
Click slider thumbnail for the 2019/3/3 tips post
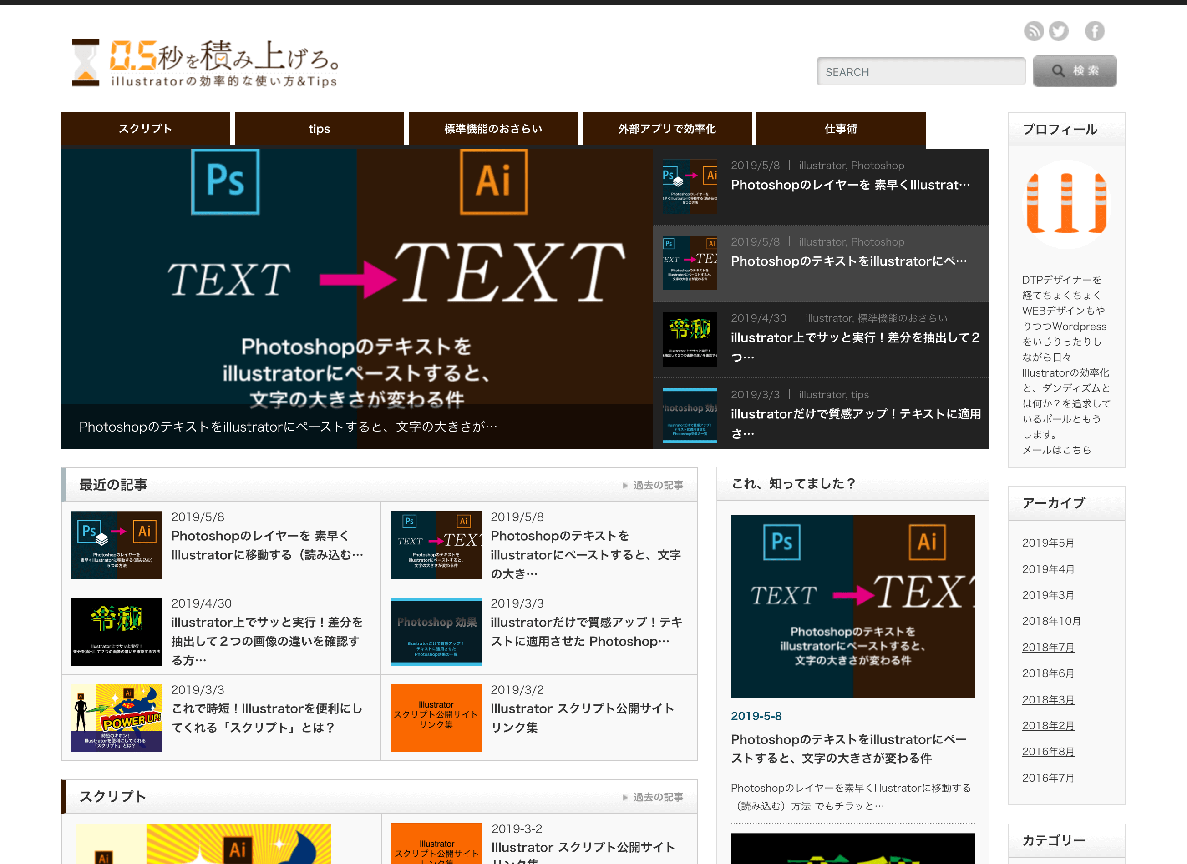point(690,416)
